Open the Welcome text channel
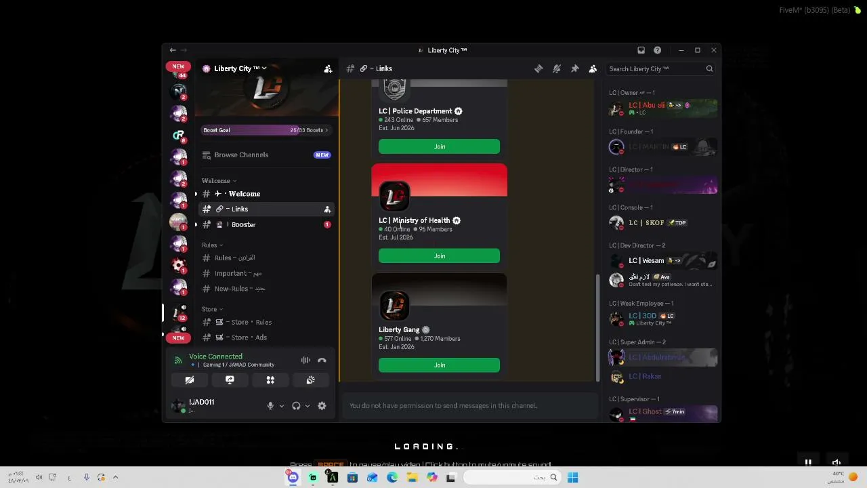 266,194
